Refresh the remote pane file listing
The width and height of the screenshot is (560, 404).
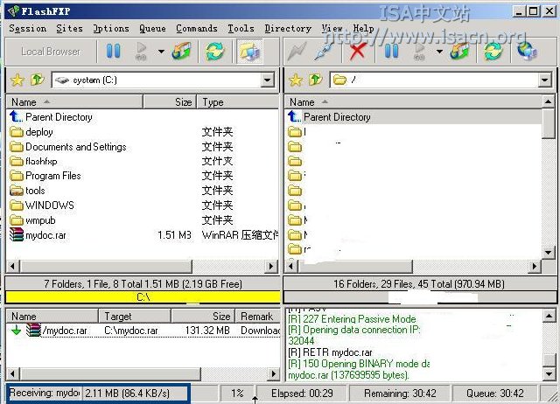493,51
